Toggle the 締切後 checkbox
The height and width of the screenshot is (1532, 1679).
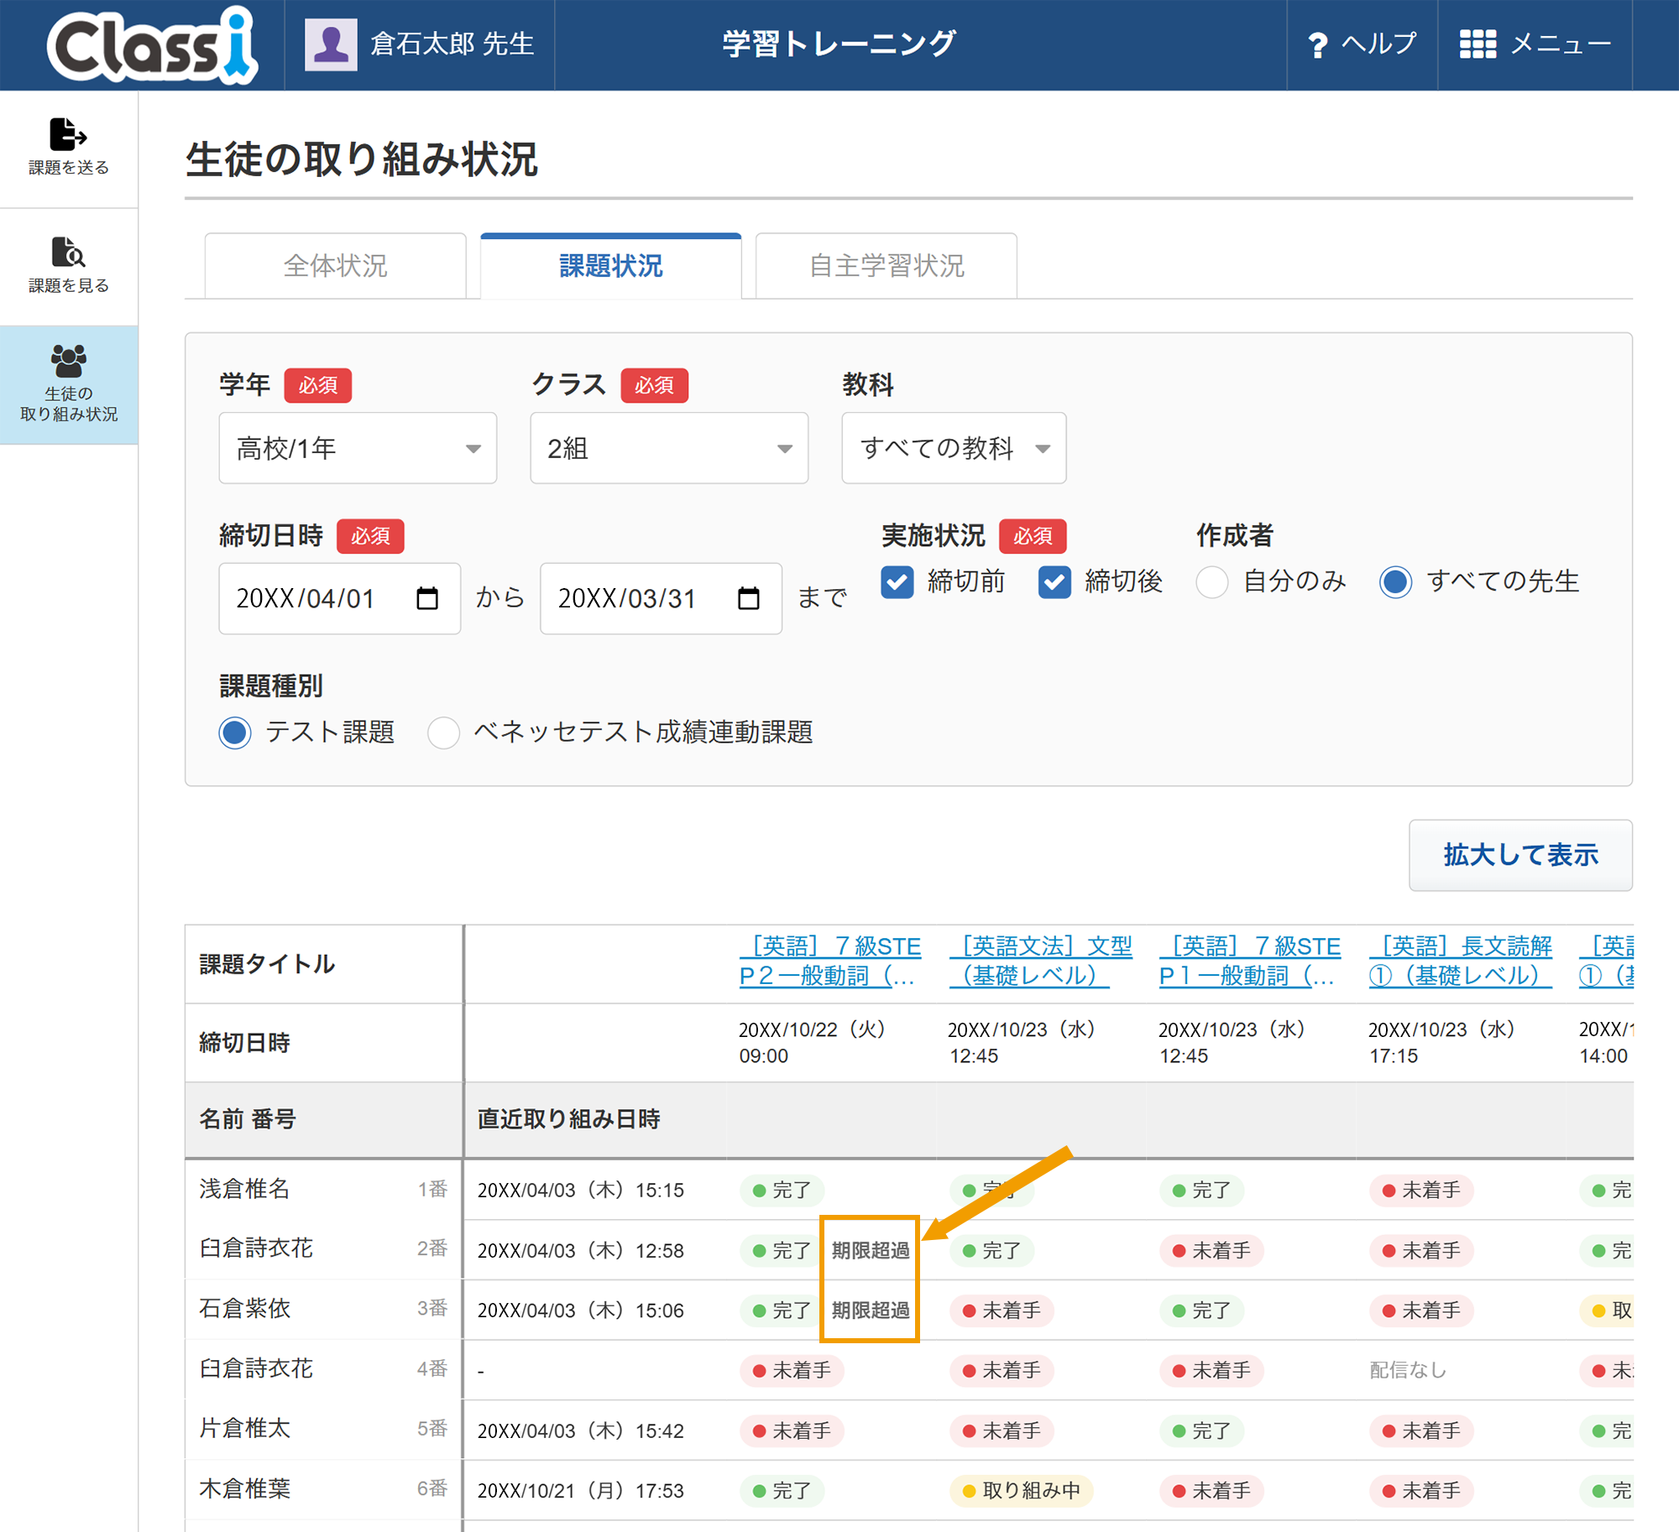[x=1054, y=581]
